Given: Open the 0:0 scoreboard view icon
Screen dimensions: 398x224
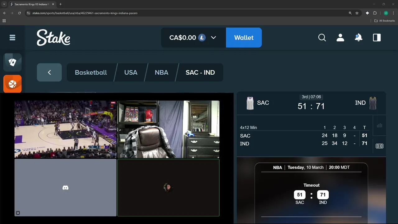Looking at the screenshot, I should 379,146.
